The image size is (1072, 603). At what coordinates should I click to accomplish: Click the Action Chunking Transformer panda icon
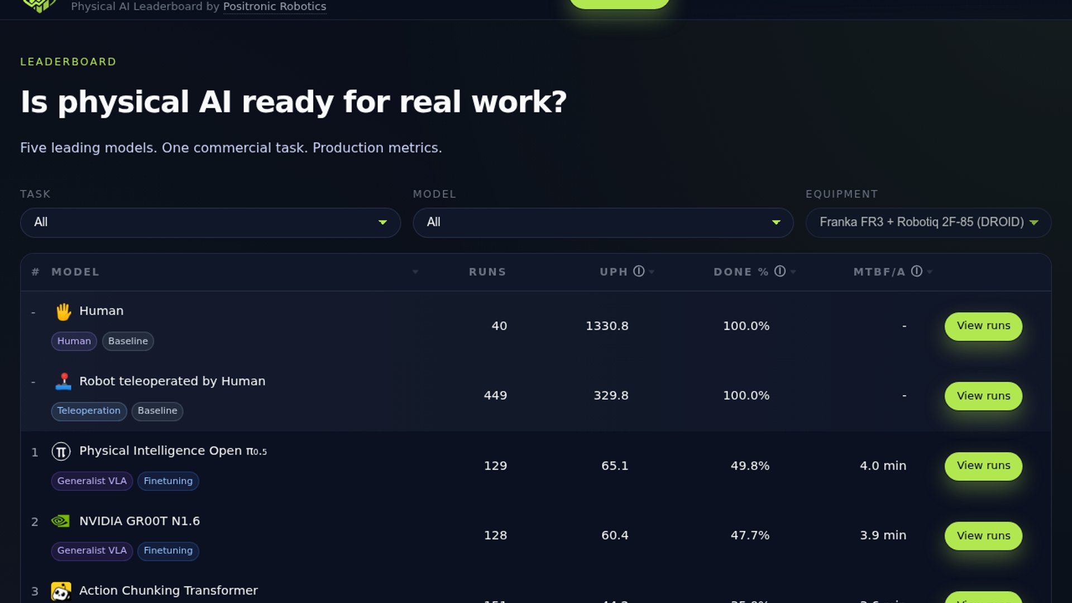(61, 591)
